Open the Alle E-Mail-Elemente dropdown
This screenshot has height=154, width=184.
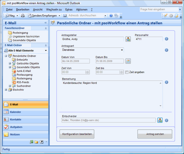46,51
